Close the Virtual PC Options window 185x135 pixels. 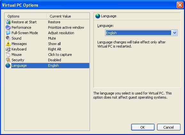tap(180, 5)
